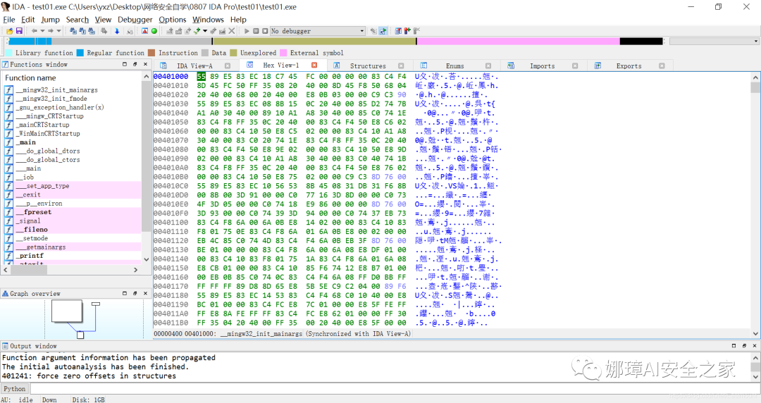Close the Imports tab
The height and width of the screenshot is (403, 761).
(575, 66)
